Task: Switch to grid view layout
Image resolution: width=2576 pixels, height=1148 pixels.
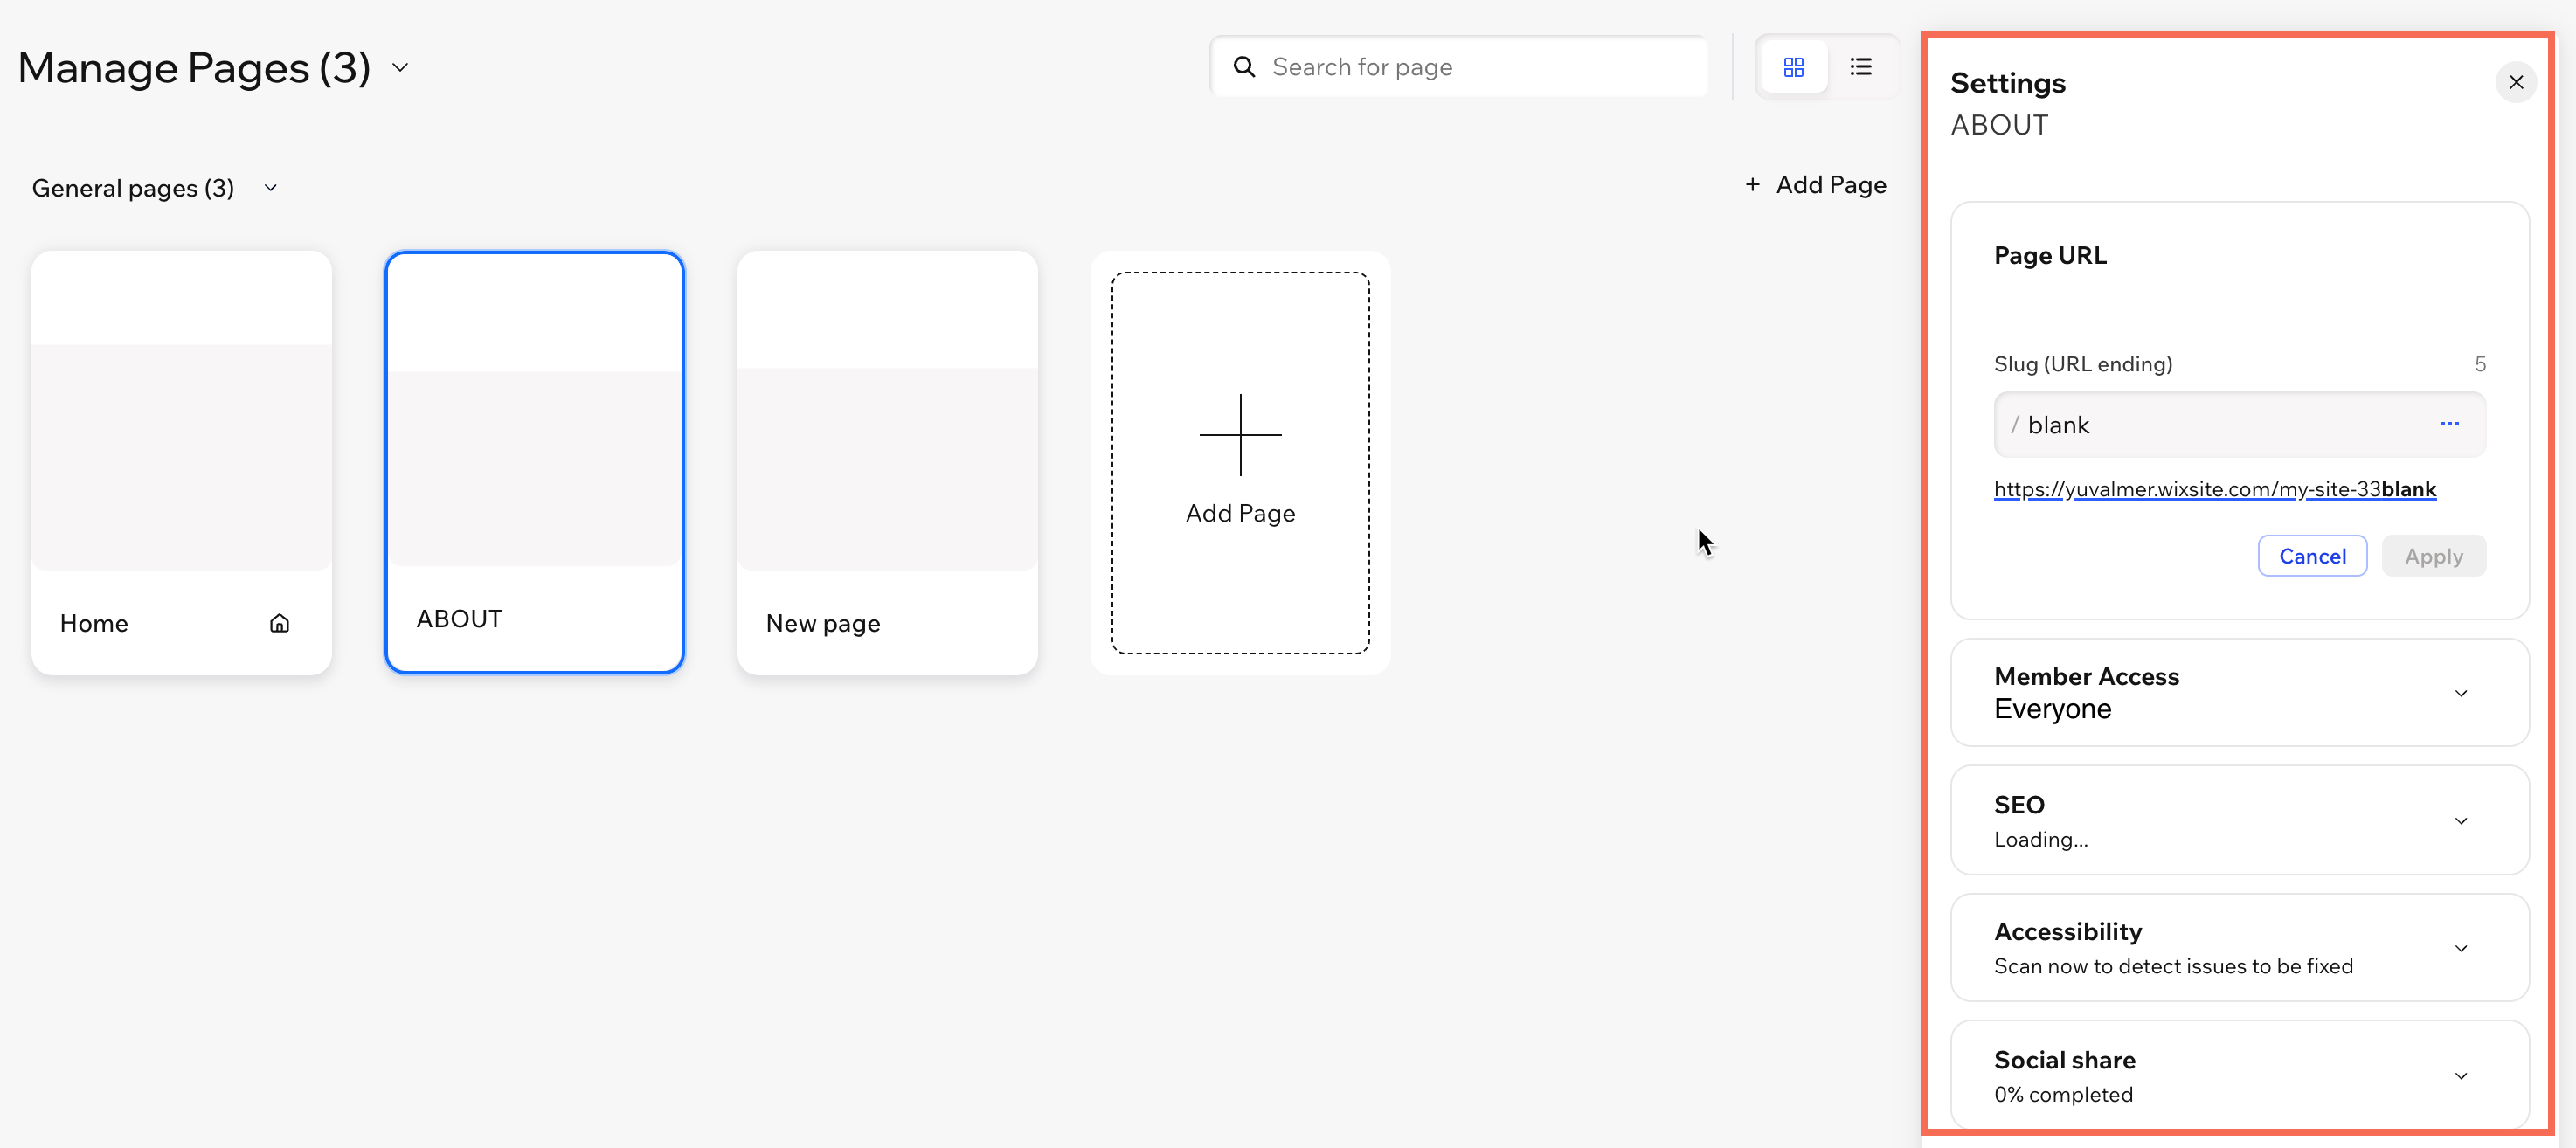Action: coord(1793,67)
